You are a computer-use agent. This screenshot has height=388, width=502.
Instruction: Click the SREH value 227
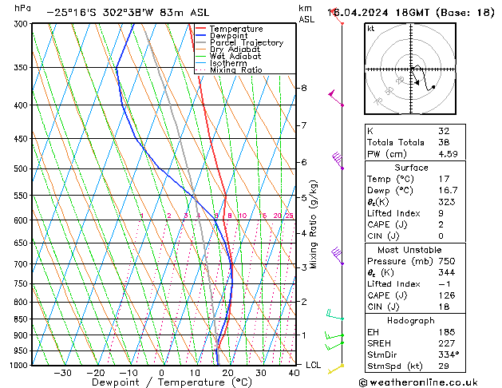(x=447, y=343)
